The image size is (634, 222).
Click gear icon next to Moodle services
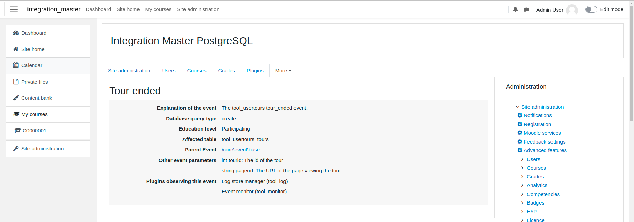click(x=520, y=133)
